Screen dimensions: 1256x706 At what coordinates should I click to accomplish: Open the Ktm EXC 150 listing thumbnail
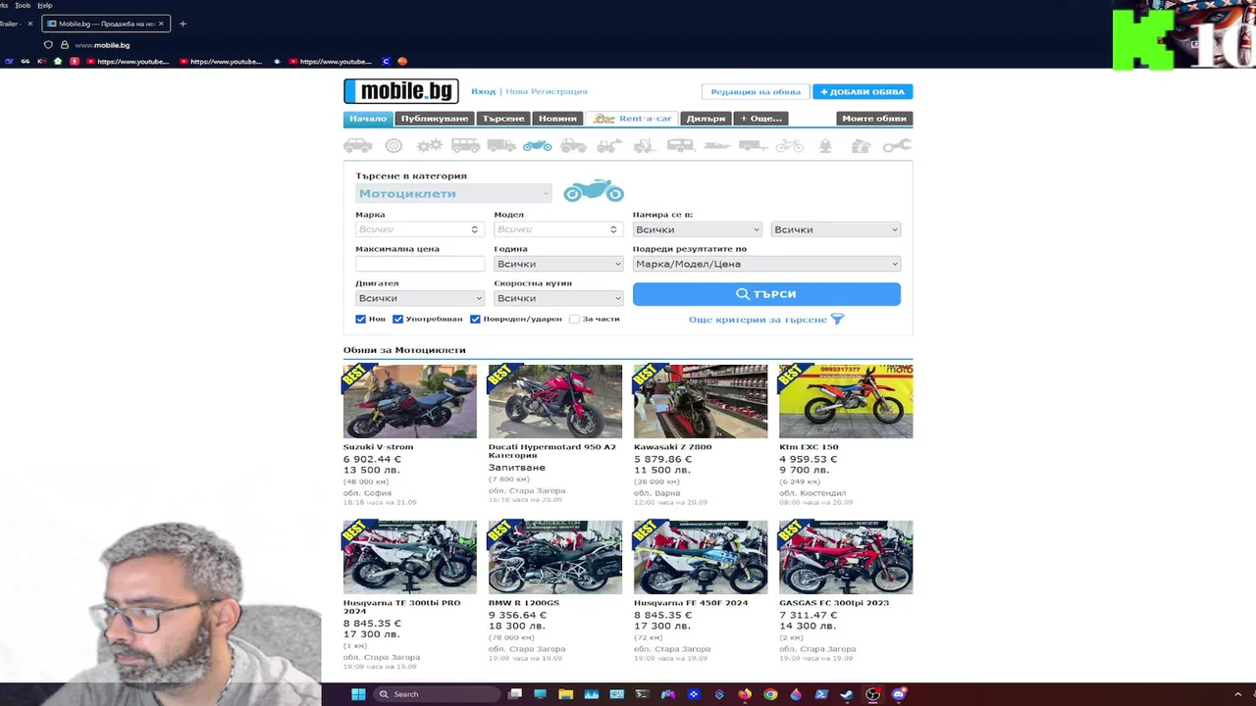coord(846,401)
